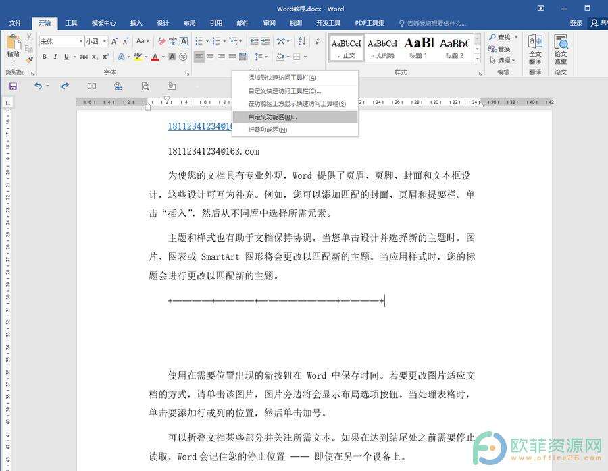Screen dimensions: 608x471
Task: Expand the Styles gallery more arrow
Action: [x=478, y=59]
